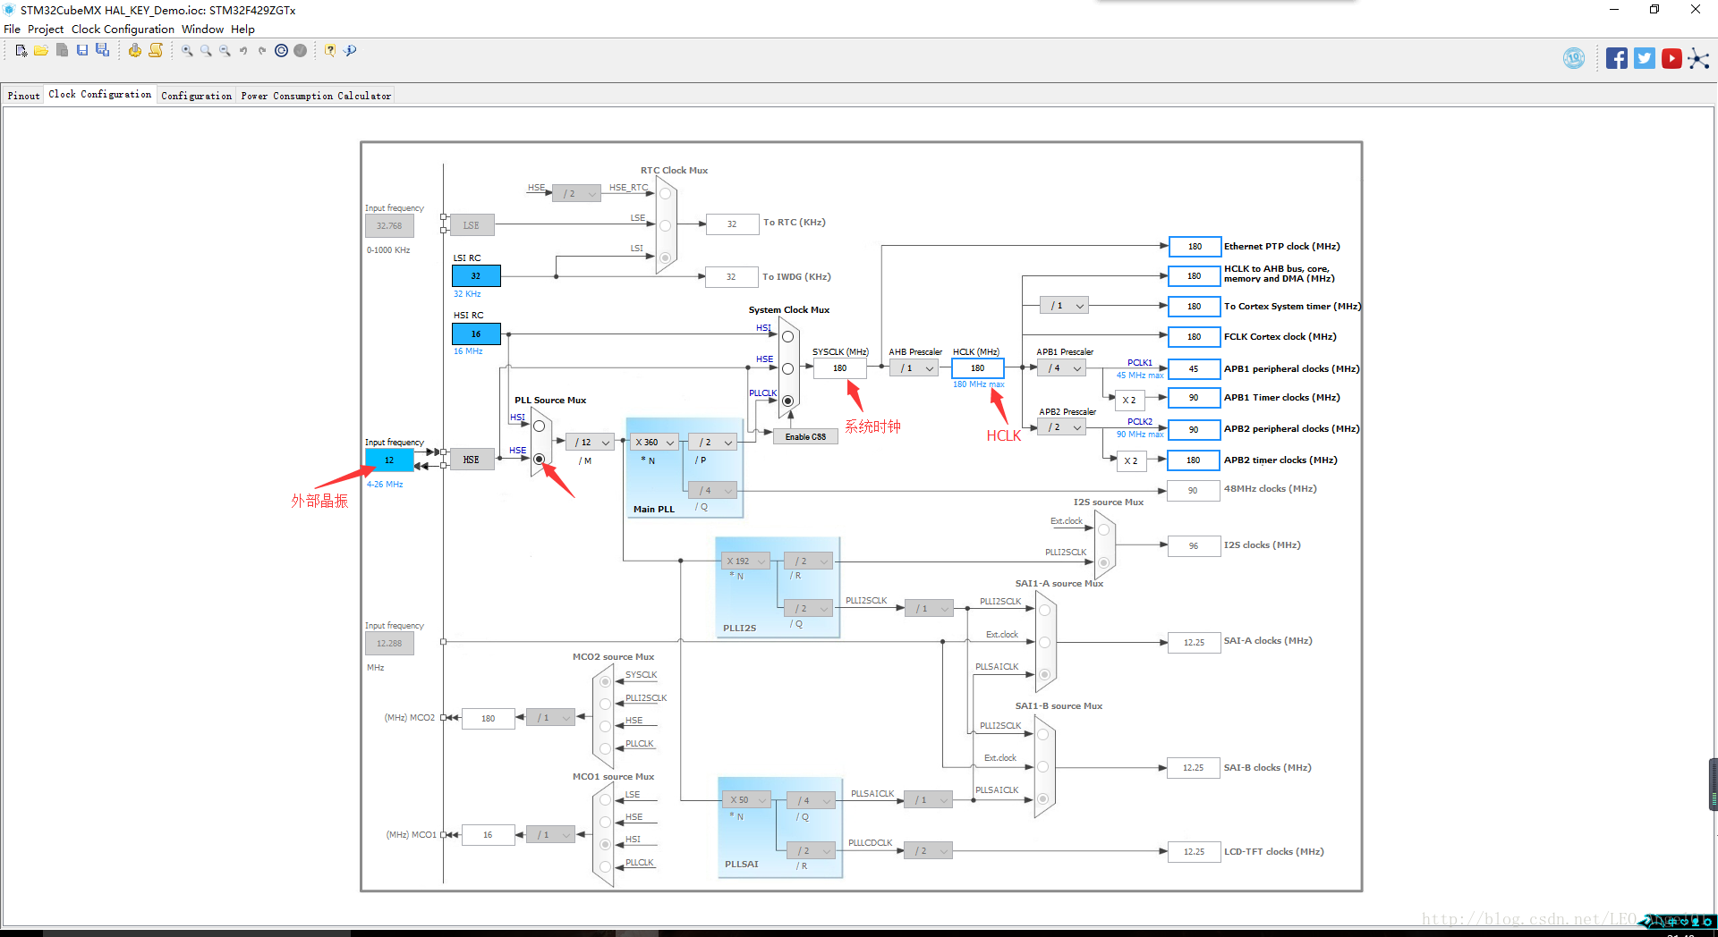
Task: Switch to the Configuration tab
Action: (x=196, y=96)
